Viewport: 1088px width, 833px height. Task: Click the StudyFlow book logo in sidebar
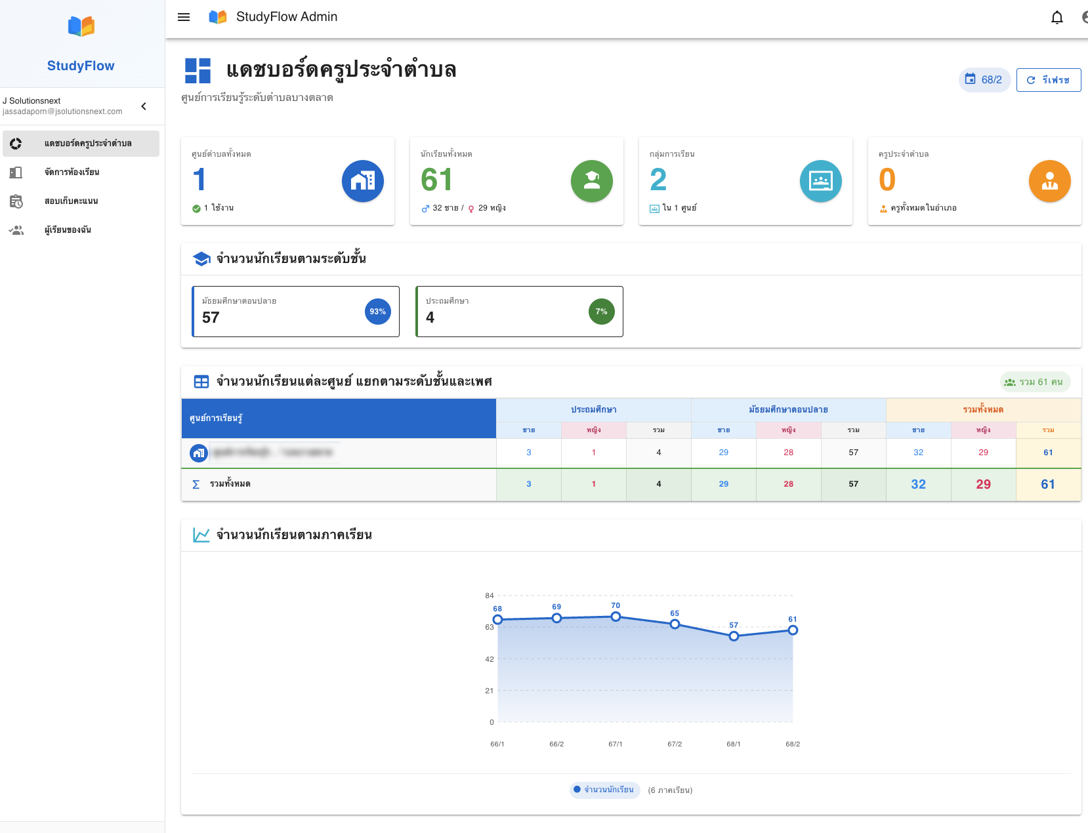pyautogui.click(x=81, y=27)
